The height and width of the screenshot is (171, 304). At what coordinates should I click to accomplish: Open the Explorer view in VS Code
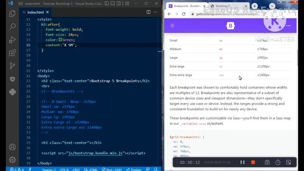coord(12,14)
